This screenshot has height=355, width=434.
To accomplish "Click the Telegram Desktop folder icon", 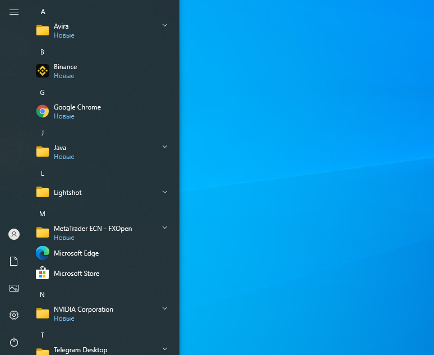I will [43, 352].
